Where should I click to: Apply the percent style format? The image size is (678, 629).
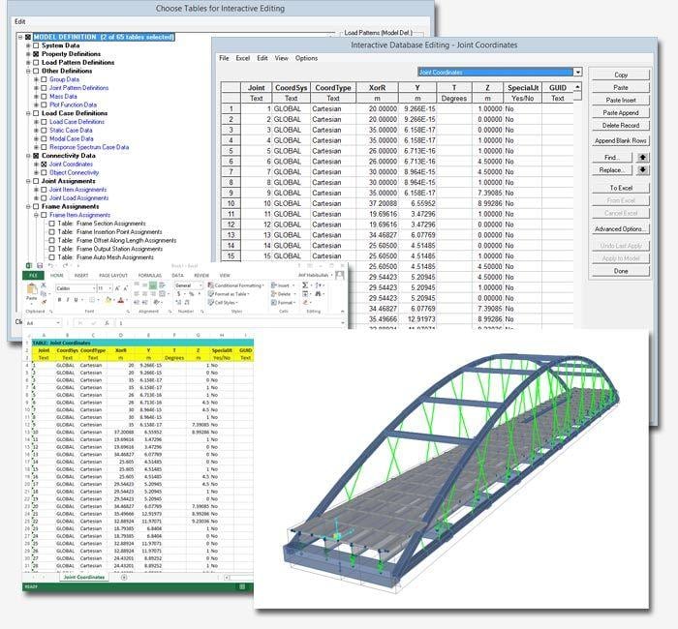[191, 294]
